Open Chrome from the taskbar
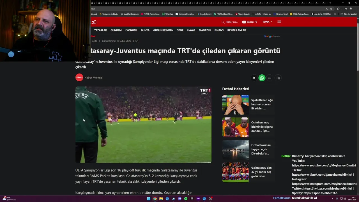Viewport: 359px width, 202px height. coord(155,199)
